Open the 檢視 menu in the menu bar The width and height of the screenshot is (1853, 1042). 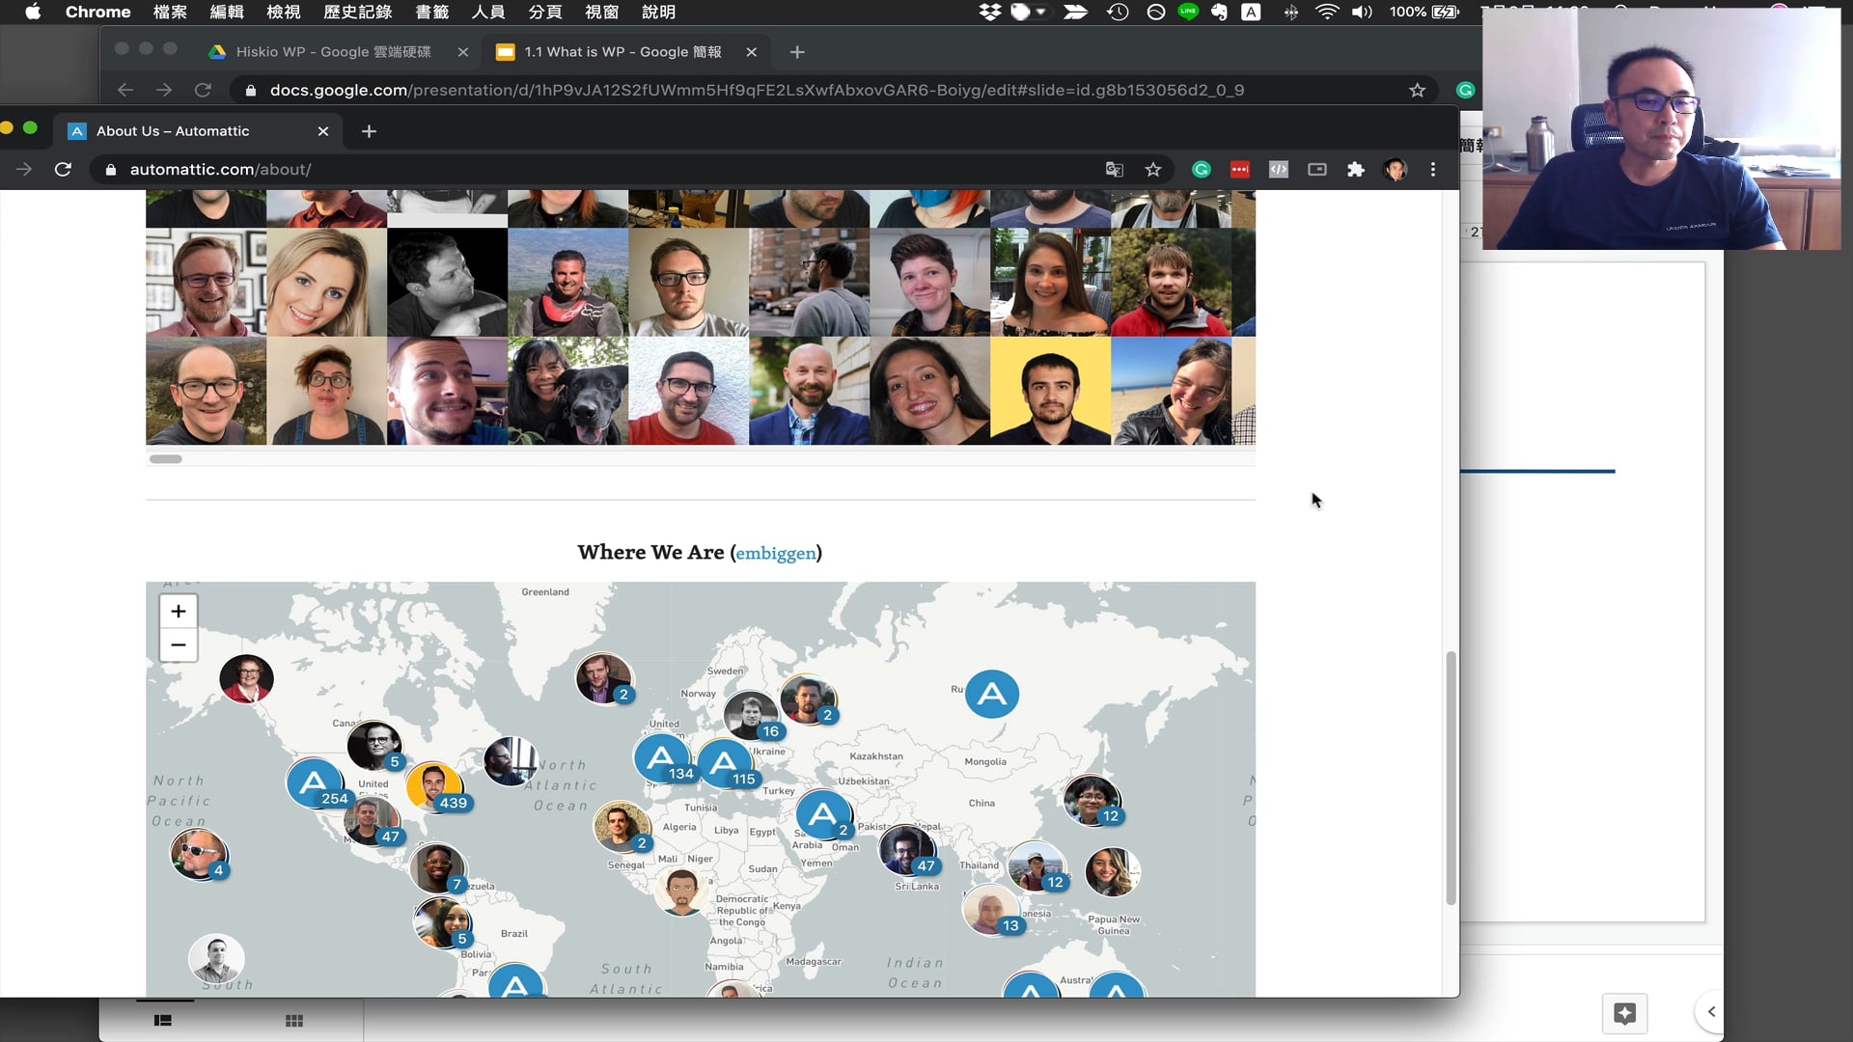[x=284, y=13]
